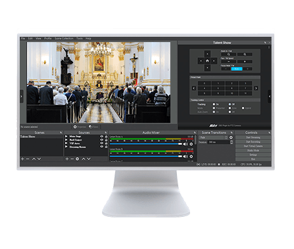Turn Tracking Off

(230, 104)
